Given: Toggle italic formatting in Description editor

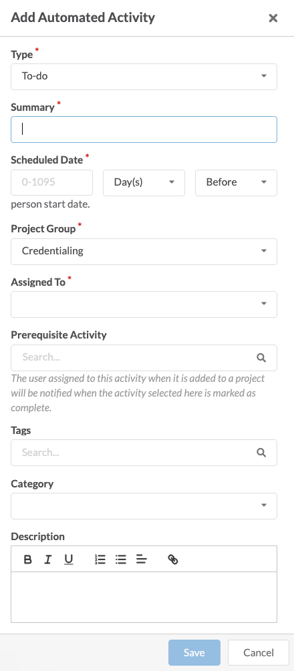Looking at the screenshot, I should tap(48, 560).
